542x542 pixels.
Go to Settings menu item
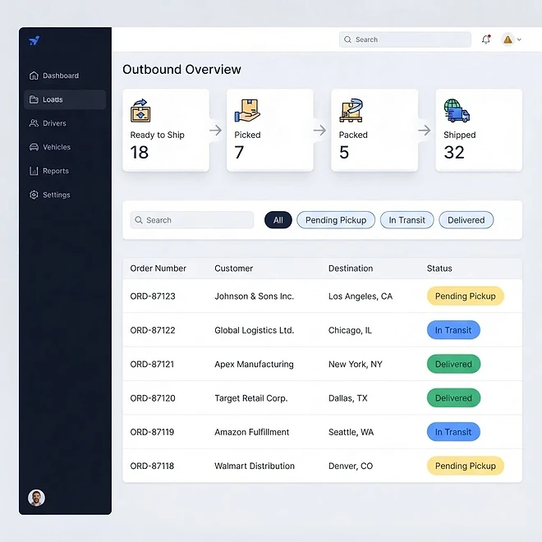tap(65, 195)
